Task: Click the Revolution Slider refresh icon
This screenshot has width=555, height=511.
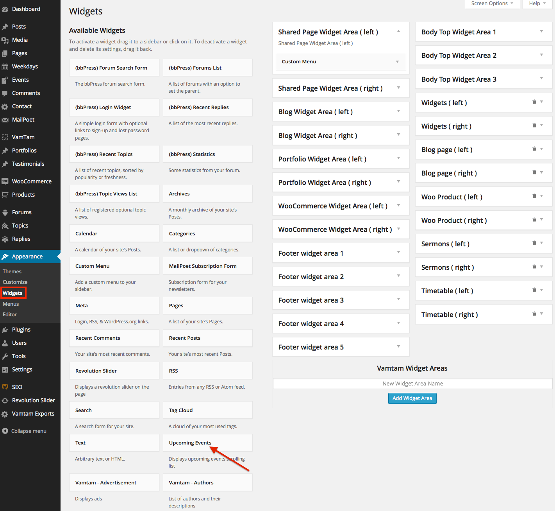Action: (x=5, y=400)
